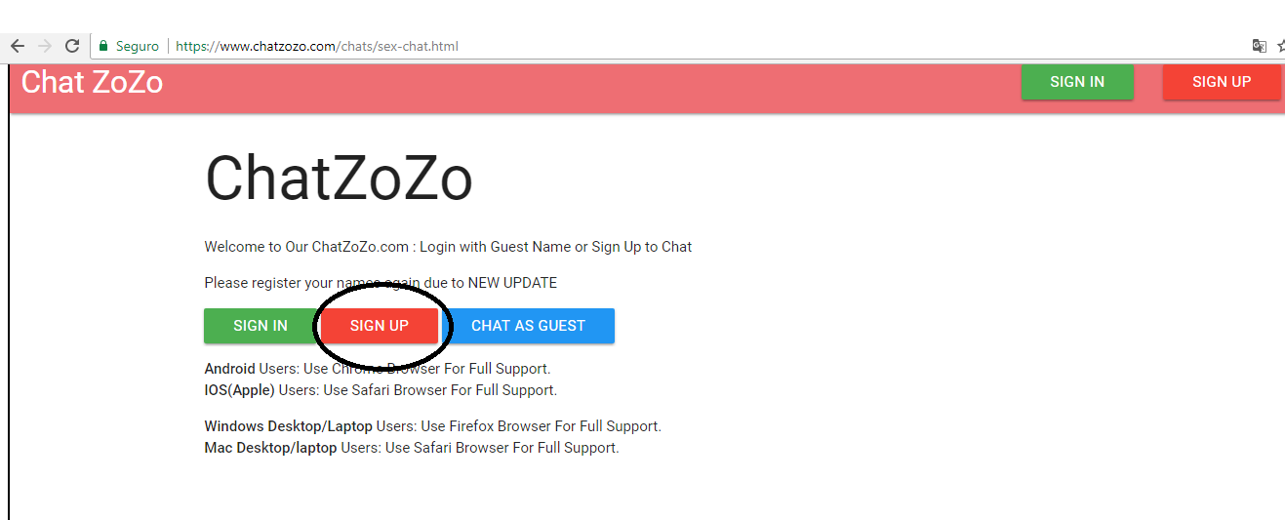Image resolution: width=1285 pixels, height=520 pixels.
Task: Click the green SIGN IN button below welcome text
Action: coord(261,326)
